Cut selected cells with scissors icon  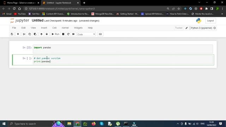tap(24, 34)
